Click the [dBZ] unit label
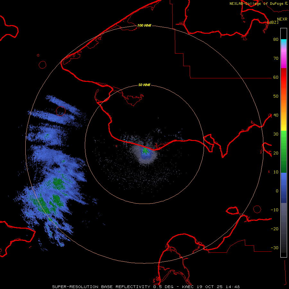 pyautogui.click(x=273, y=22)
